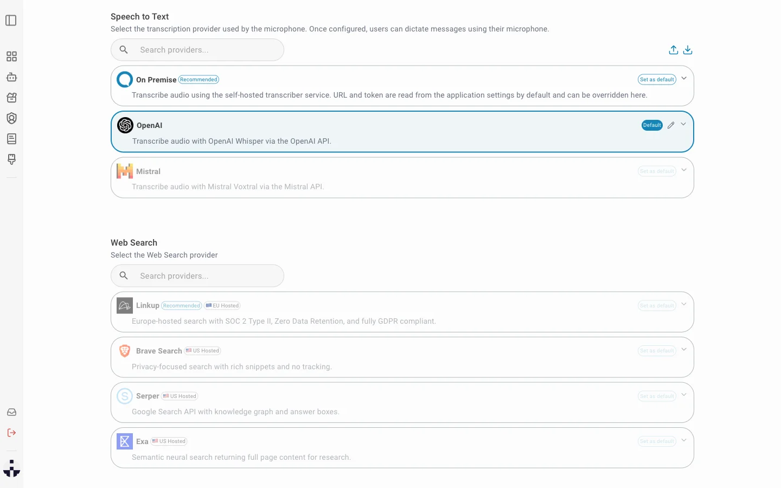Image resolution: width=781 pixels, height=488 pixels.
Task: Set Mistral as default
Action: [657, 171]
